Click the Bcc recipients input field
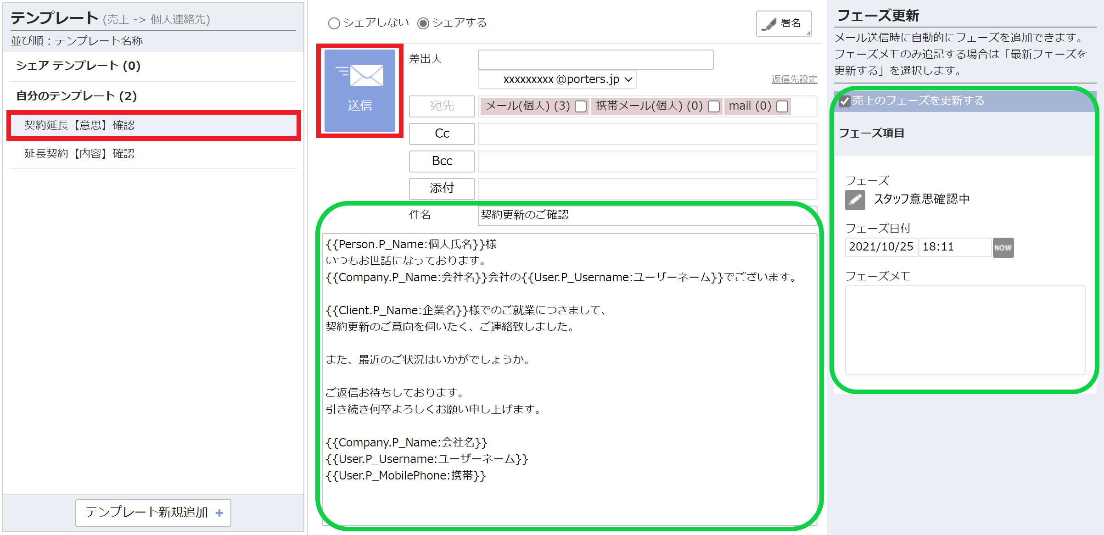Viewport: 1104px width, 535px height. pos(647,161)
